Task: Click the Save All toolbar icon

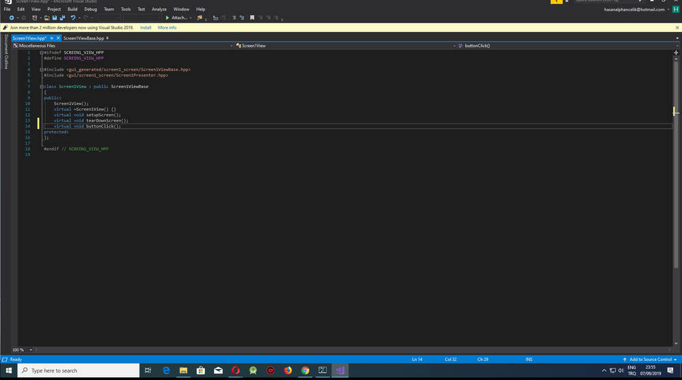Action: (x=62, y=18)
